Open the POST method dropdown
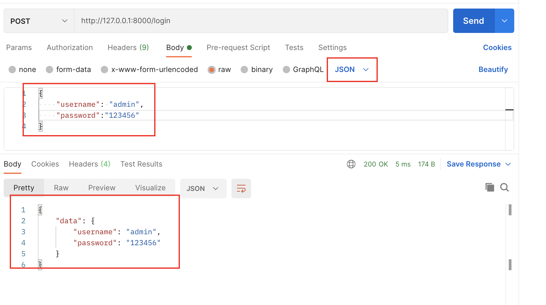This screenshot has width=546, height=305. (39, 21)
